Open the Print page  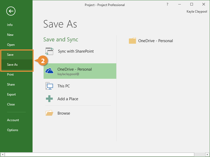[10, 75]
